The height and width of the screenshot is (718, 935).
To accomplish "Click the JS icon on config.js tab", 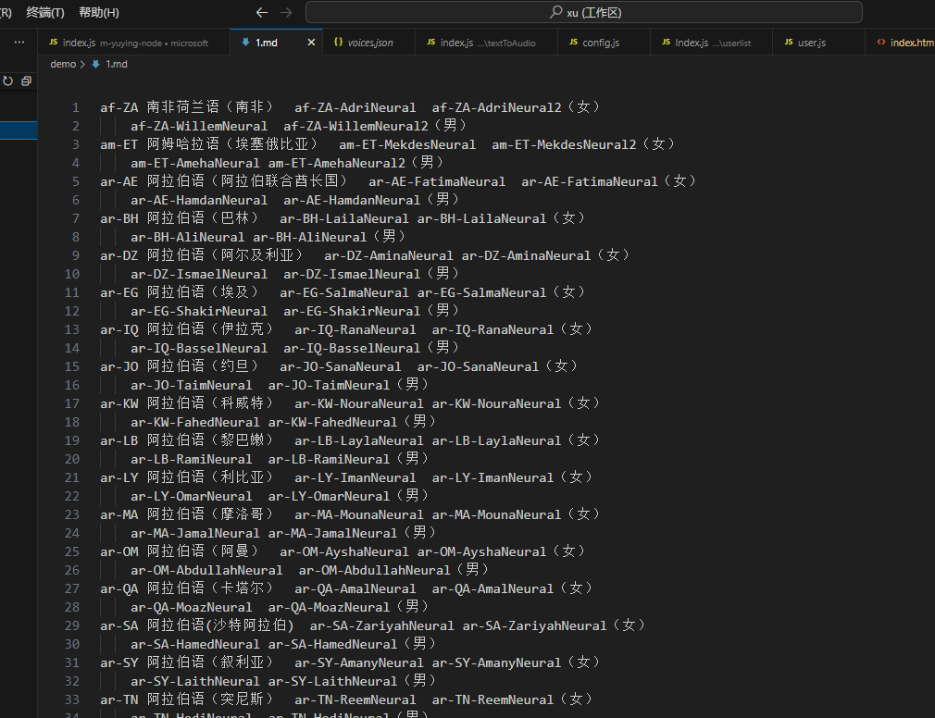I will coord(574,43).
